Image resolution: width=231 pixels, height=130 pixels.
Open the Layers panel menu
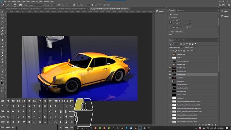point(218,40)
